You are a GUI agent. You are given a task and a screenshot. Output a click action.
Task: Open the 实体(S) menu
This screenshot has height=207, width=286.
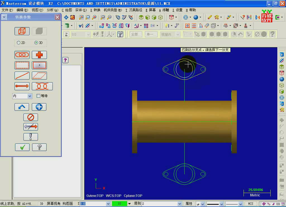81,10
